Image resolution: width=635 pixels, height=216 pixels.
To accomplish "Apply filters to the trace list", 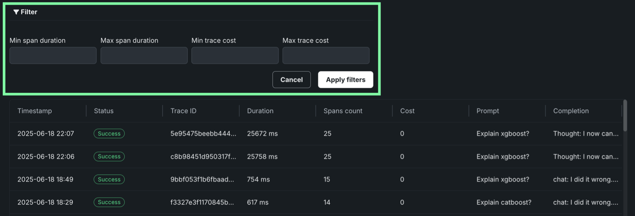I will tap(345, 80).
